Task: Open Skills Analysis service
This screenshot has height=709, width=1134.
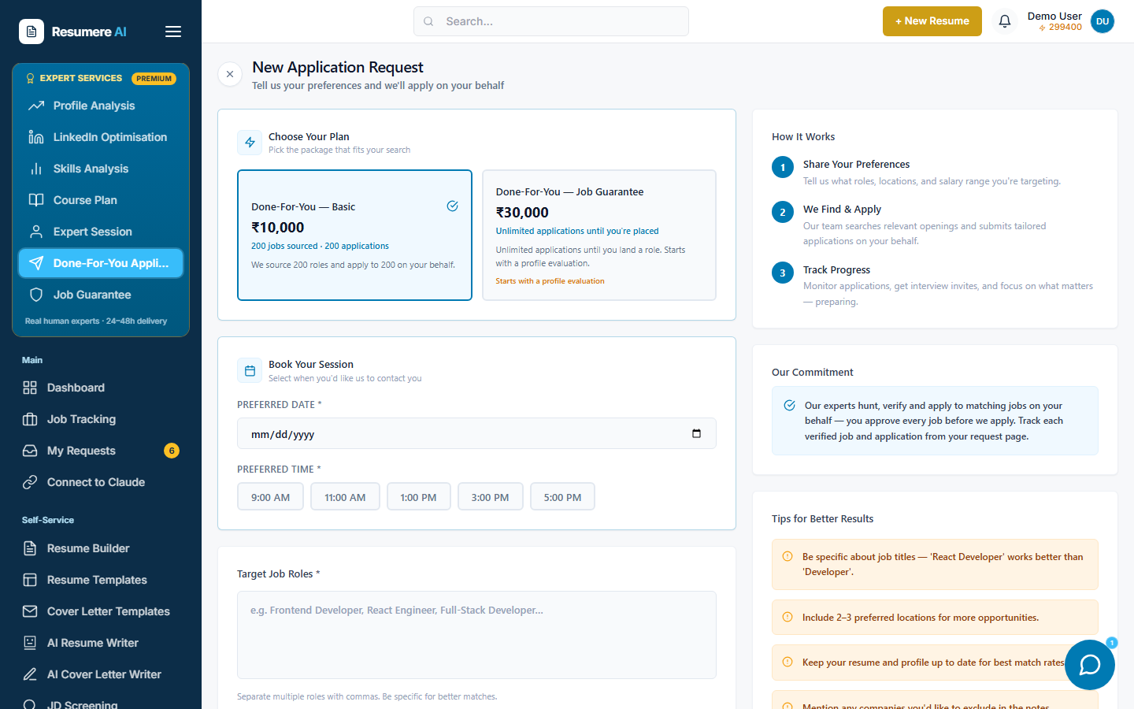Action: click(x=101, y=169)
